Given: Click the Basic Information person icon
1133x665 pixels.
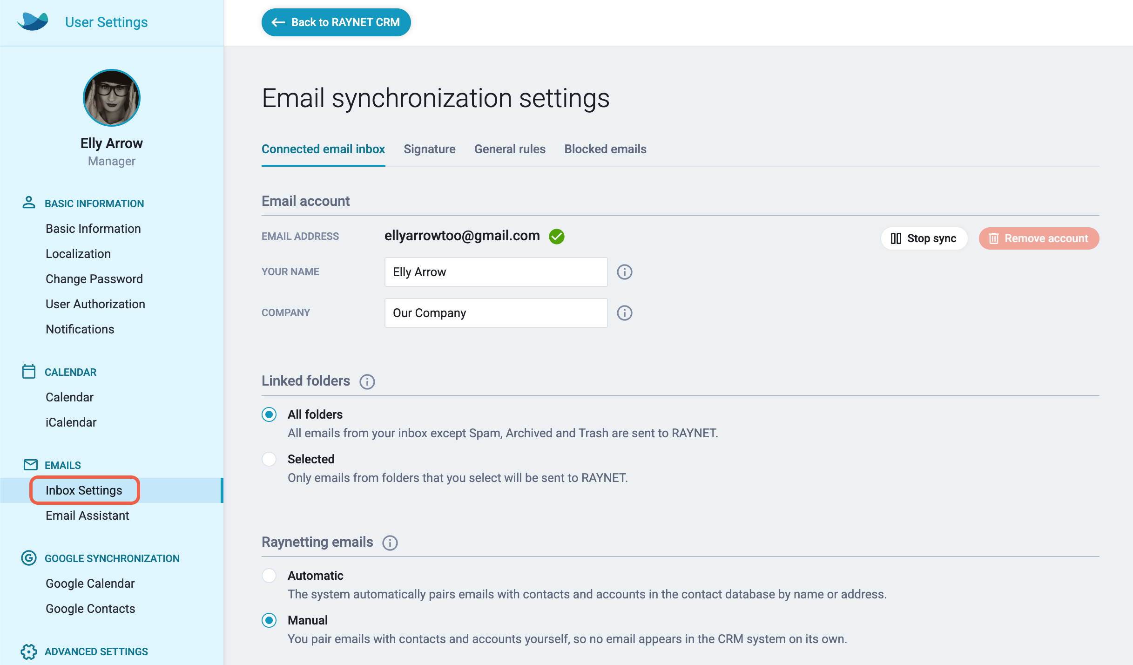Looking at the screenshot, I should (29, 203).
